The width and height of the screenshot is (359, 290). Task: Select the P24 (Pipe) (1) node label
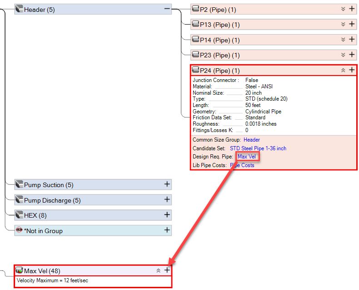click(x=220, y=71)
